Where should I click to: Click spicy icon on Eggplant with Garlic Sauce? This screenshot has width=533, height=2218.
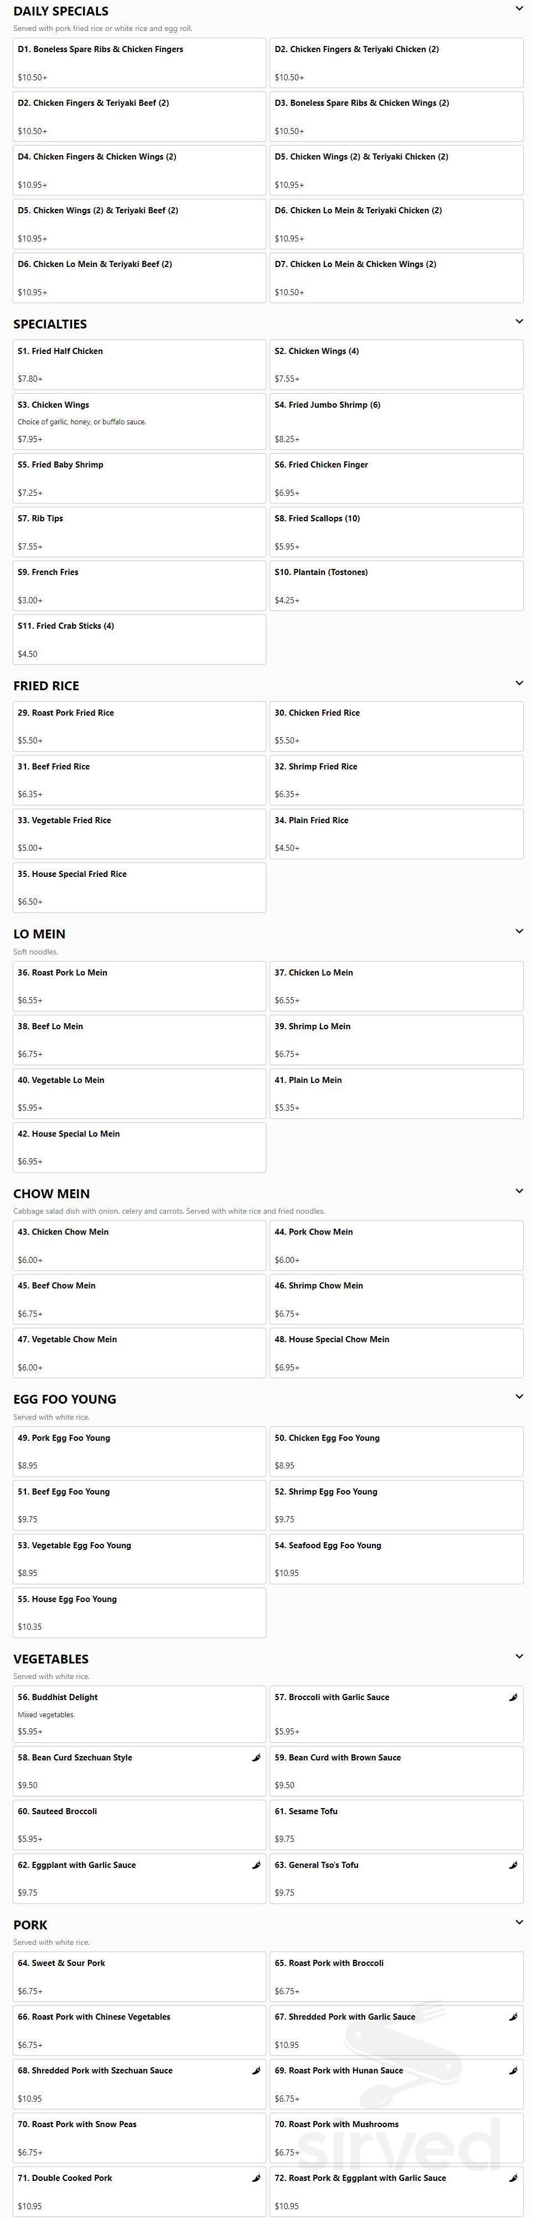point(256,1865)
